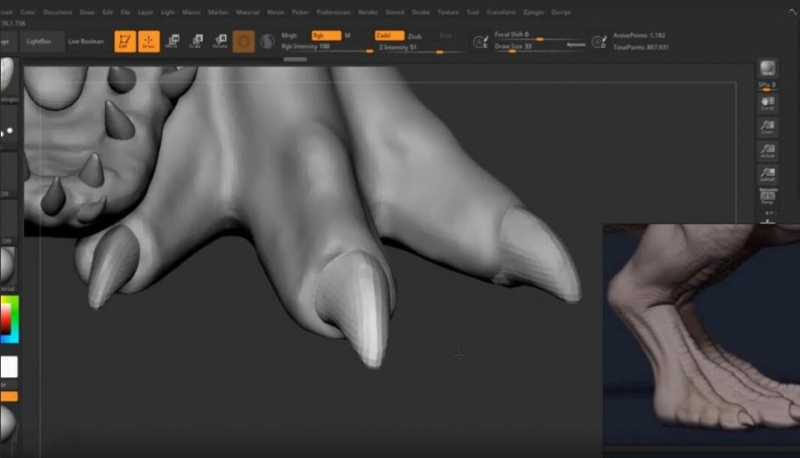Toggle the M material mode
The image size is (800, 458).
point(347,36)
